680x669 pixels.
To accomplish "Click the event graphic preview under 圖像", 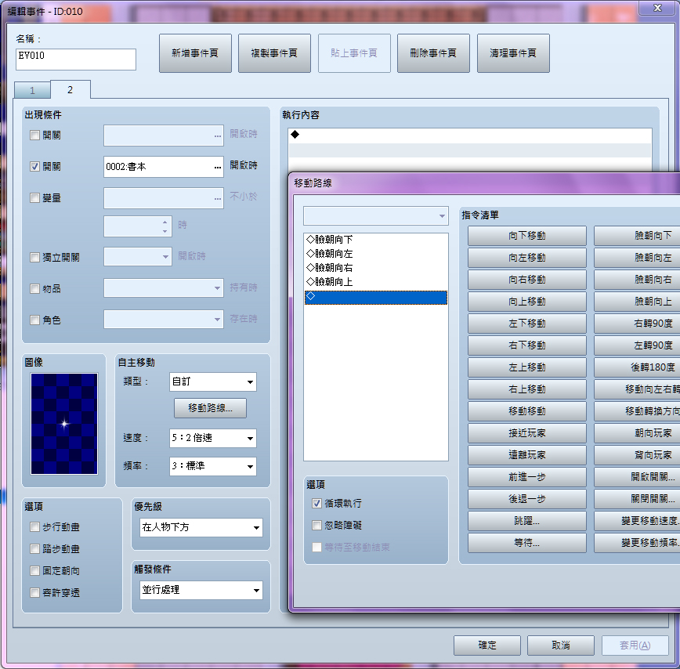I will coord(64,424).
